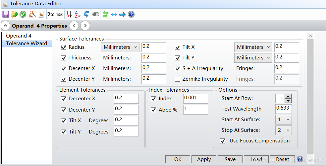Click surface Tilt X value field
Screen dimensions: 326x166
(x=287, y=47)
